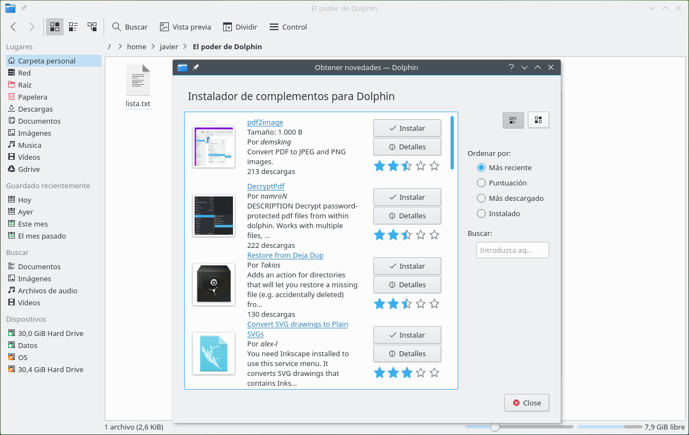Open the Musica folder
This screenshot has width=689, height=435.
(x=54, y=145)
